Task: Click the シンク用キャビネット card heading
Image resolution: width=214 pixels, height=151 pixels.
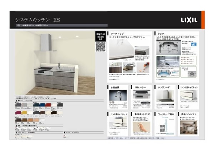Action: tap(189, 87)
